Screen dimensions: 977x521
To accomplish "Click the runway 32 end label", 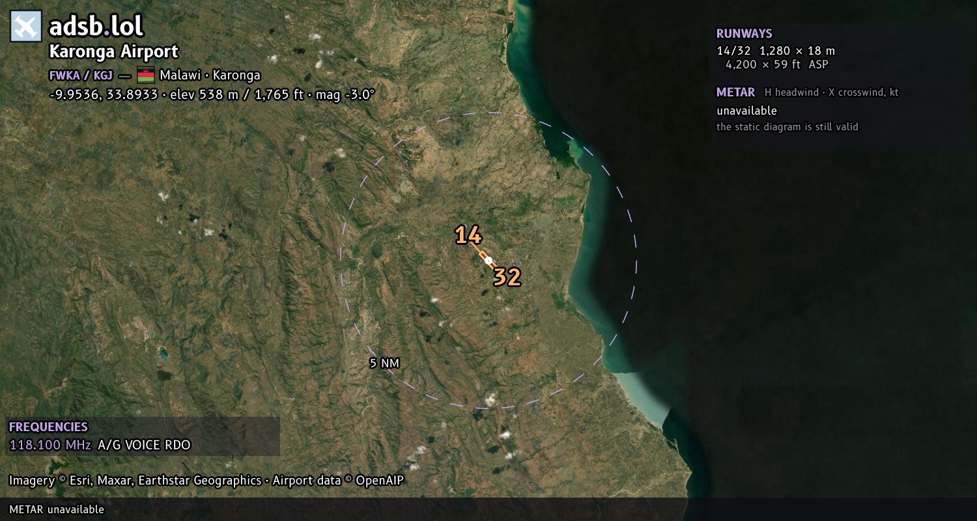I will pyautogui.click(x=507, y=277).
